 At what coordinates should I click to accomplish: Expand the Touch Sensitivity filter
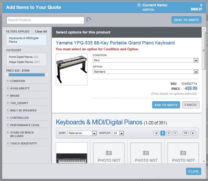(8, 143)
